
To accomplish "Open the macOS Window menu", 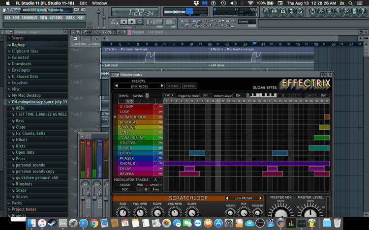I will pyautogui.click(x=99, y=3).
